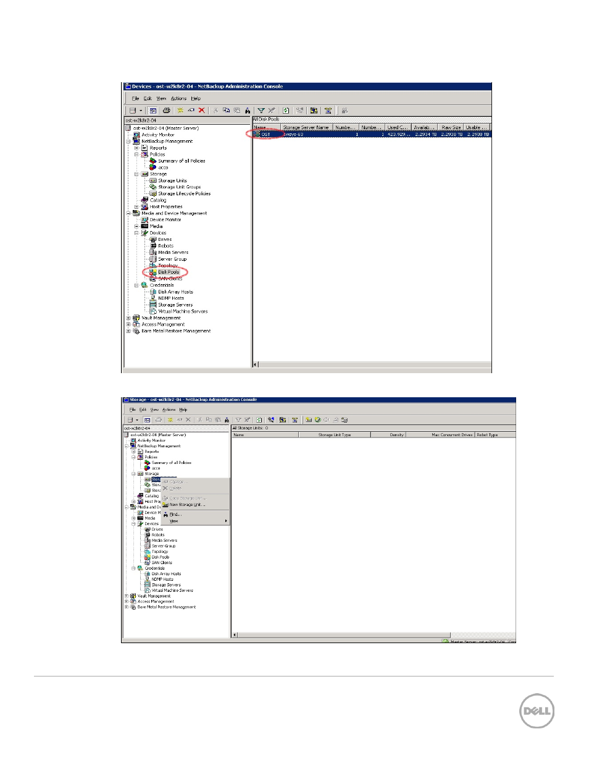589x763 pixels.
Task: Click Used Capacity column header in Disk Pools
Action: [398, 127]
